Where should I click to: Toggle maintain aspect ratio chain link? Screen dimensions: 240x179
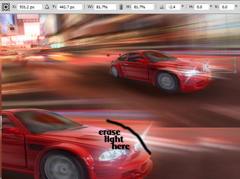click(121, 7)
